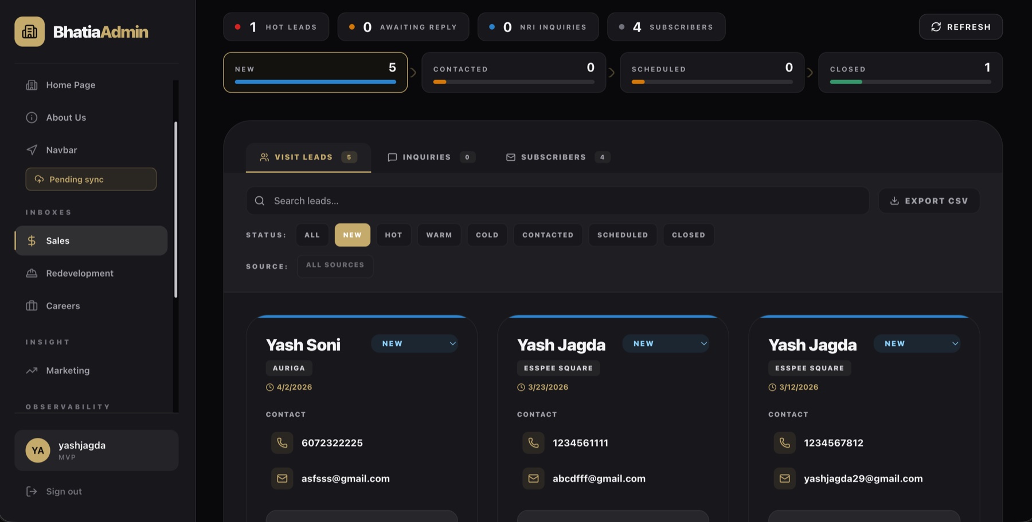The image size is (1032, 522).
Task: Open yashjagda user profile card
Action: pos(96,450)
